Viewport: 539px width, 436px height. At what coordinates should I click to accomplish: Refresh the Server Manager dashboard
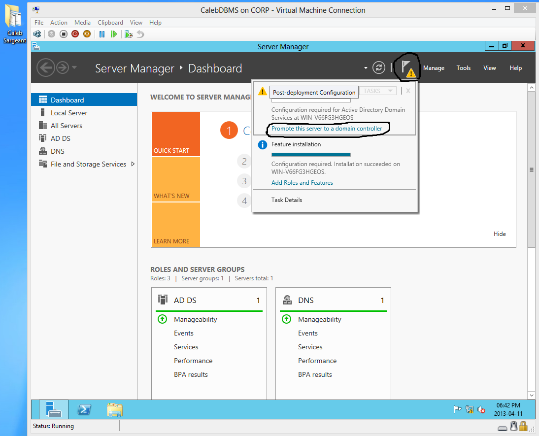(x=379, y=67)
